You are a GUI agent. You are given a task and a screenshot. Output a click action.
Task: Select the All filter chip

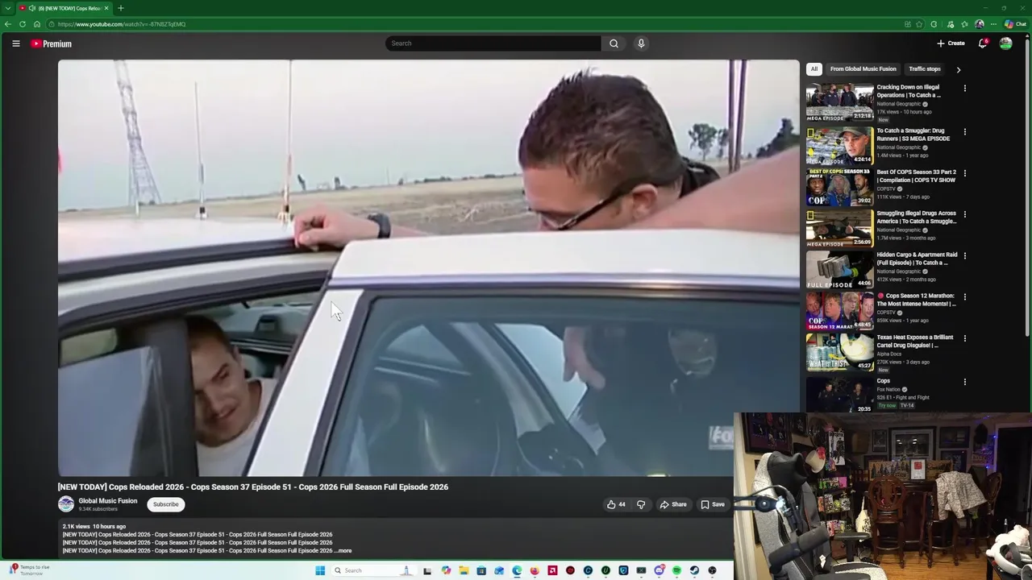814,69
